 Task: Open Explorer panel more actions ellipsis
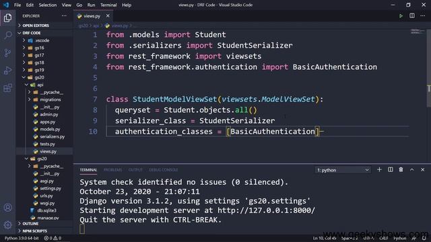pyautogui.click(x=64, y=16)
